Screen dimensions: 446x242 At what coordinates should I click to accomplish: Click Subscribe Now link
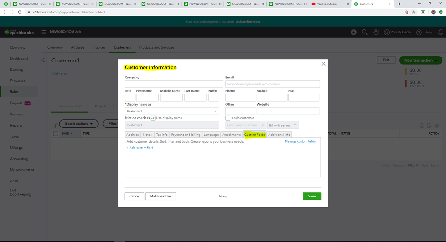(248, 21)
